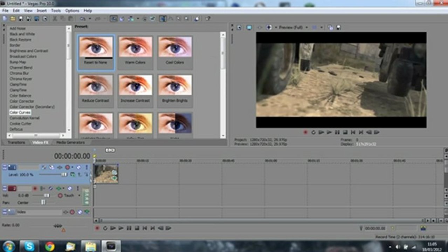Open Track Motion on video track 1

tap(51, 167)
